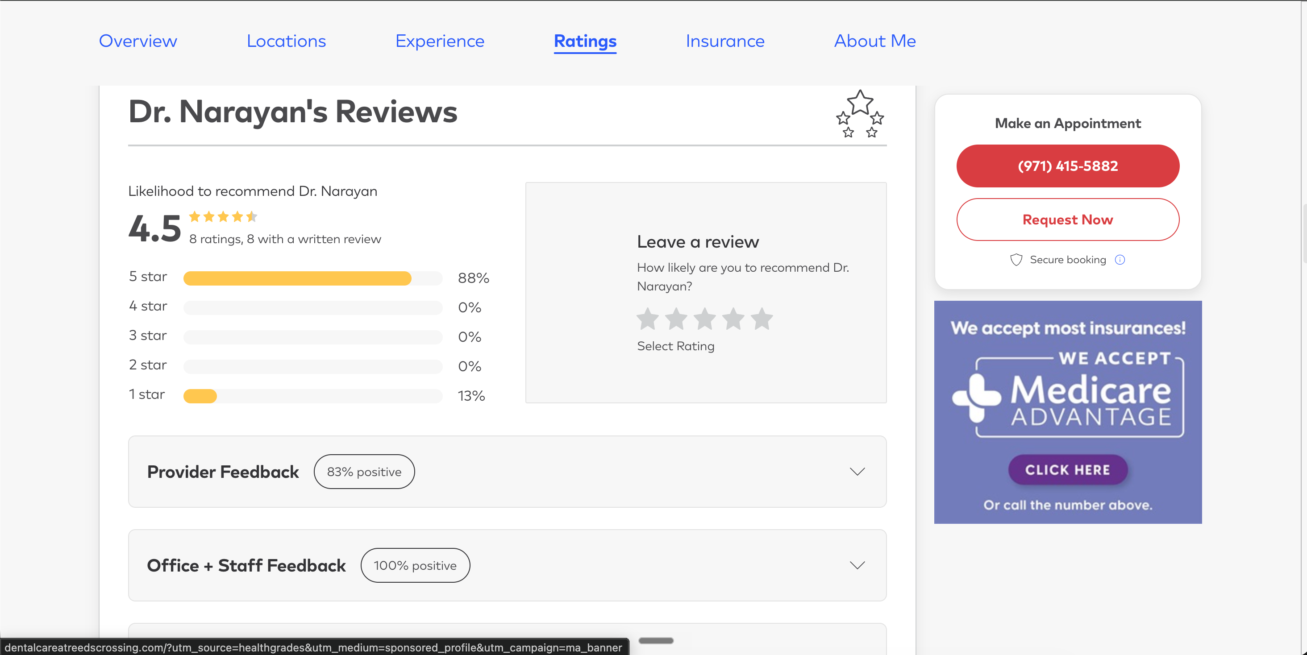The image size is (1307, 655).
Task: Click the 'Office + Staff Feedback' heading
Action: coord(246,565)
